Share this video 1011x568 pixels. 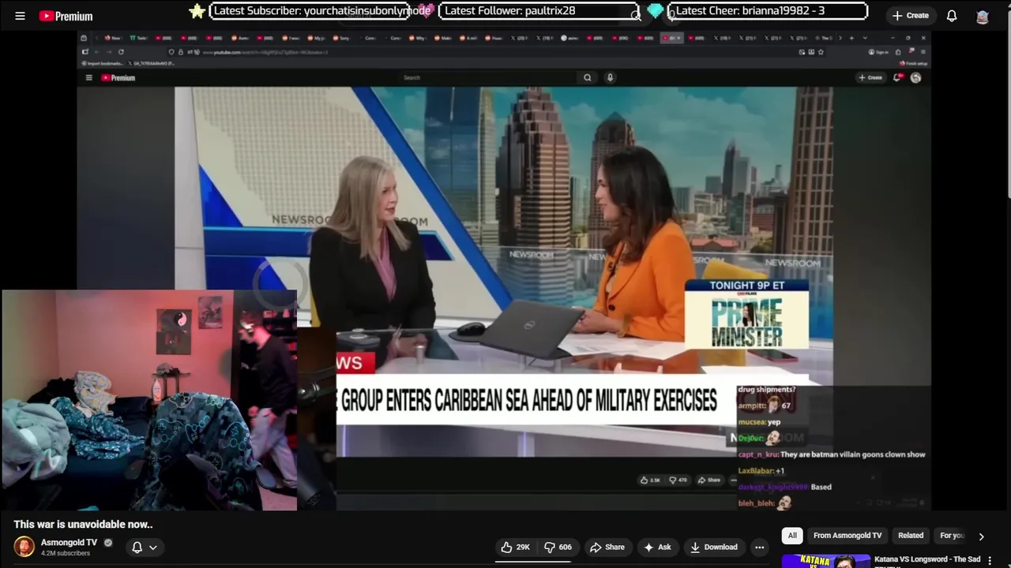(607, 547)
